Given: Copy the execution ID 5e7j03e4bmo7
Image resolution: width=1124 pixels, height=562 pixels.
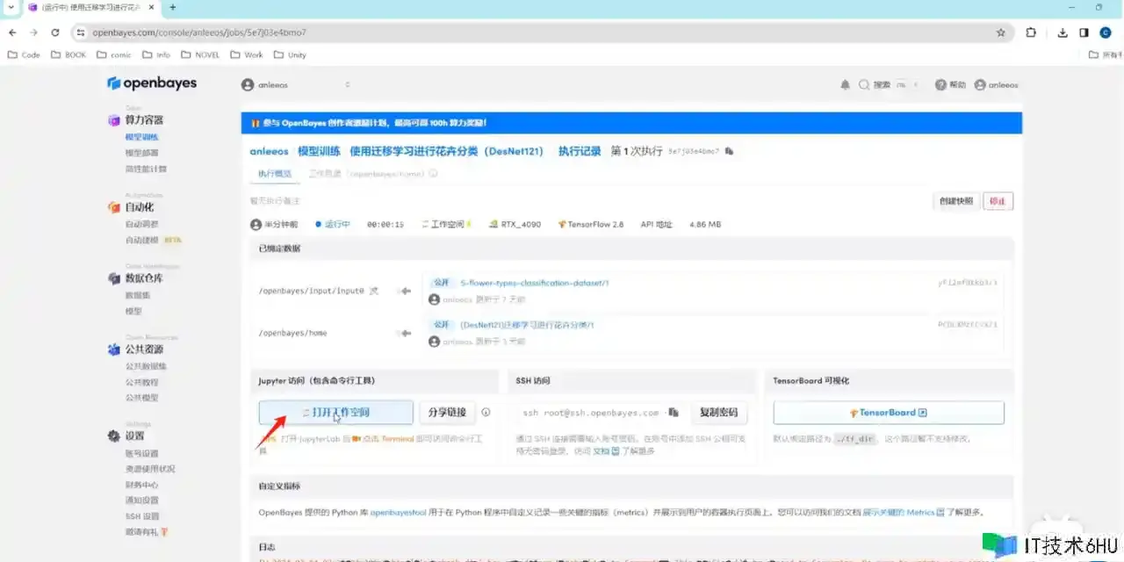Looking at the screenshot, I should click(x=729, y=151).
